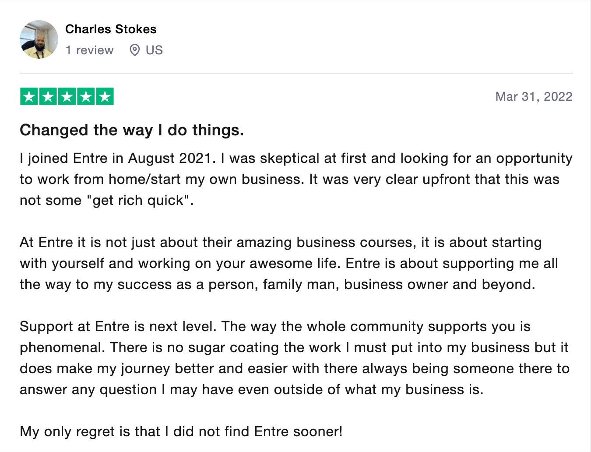Screen dimensions: 591x452
Task: Click the second green rating star
Action: click(x=48, y=96)
